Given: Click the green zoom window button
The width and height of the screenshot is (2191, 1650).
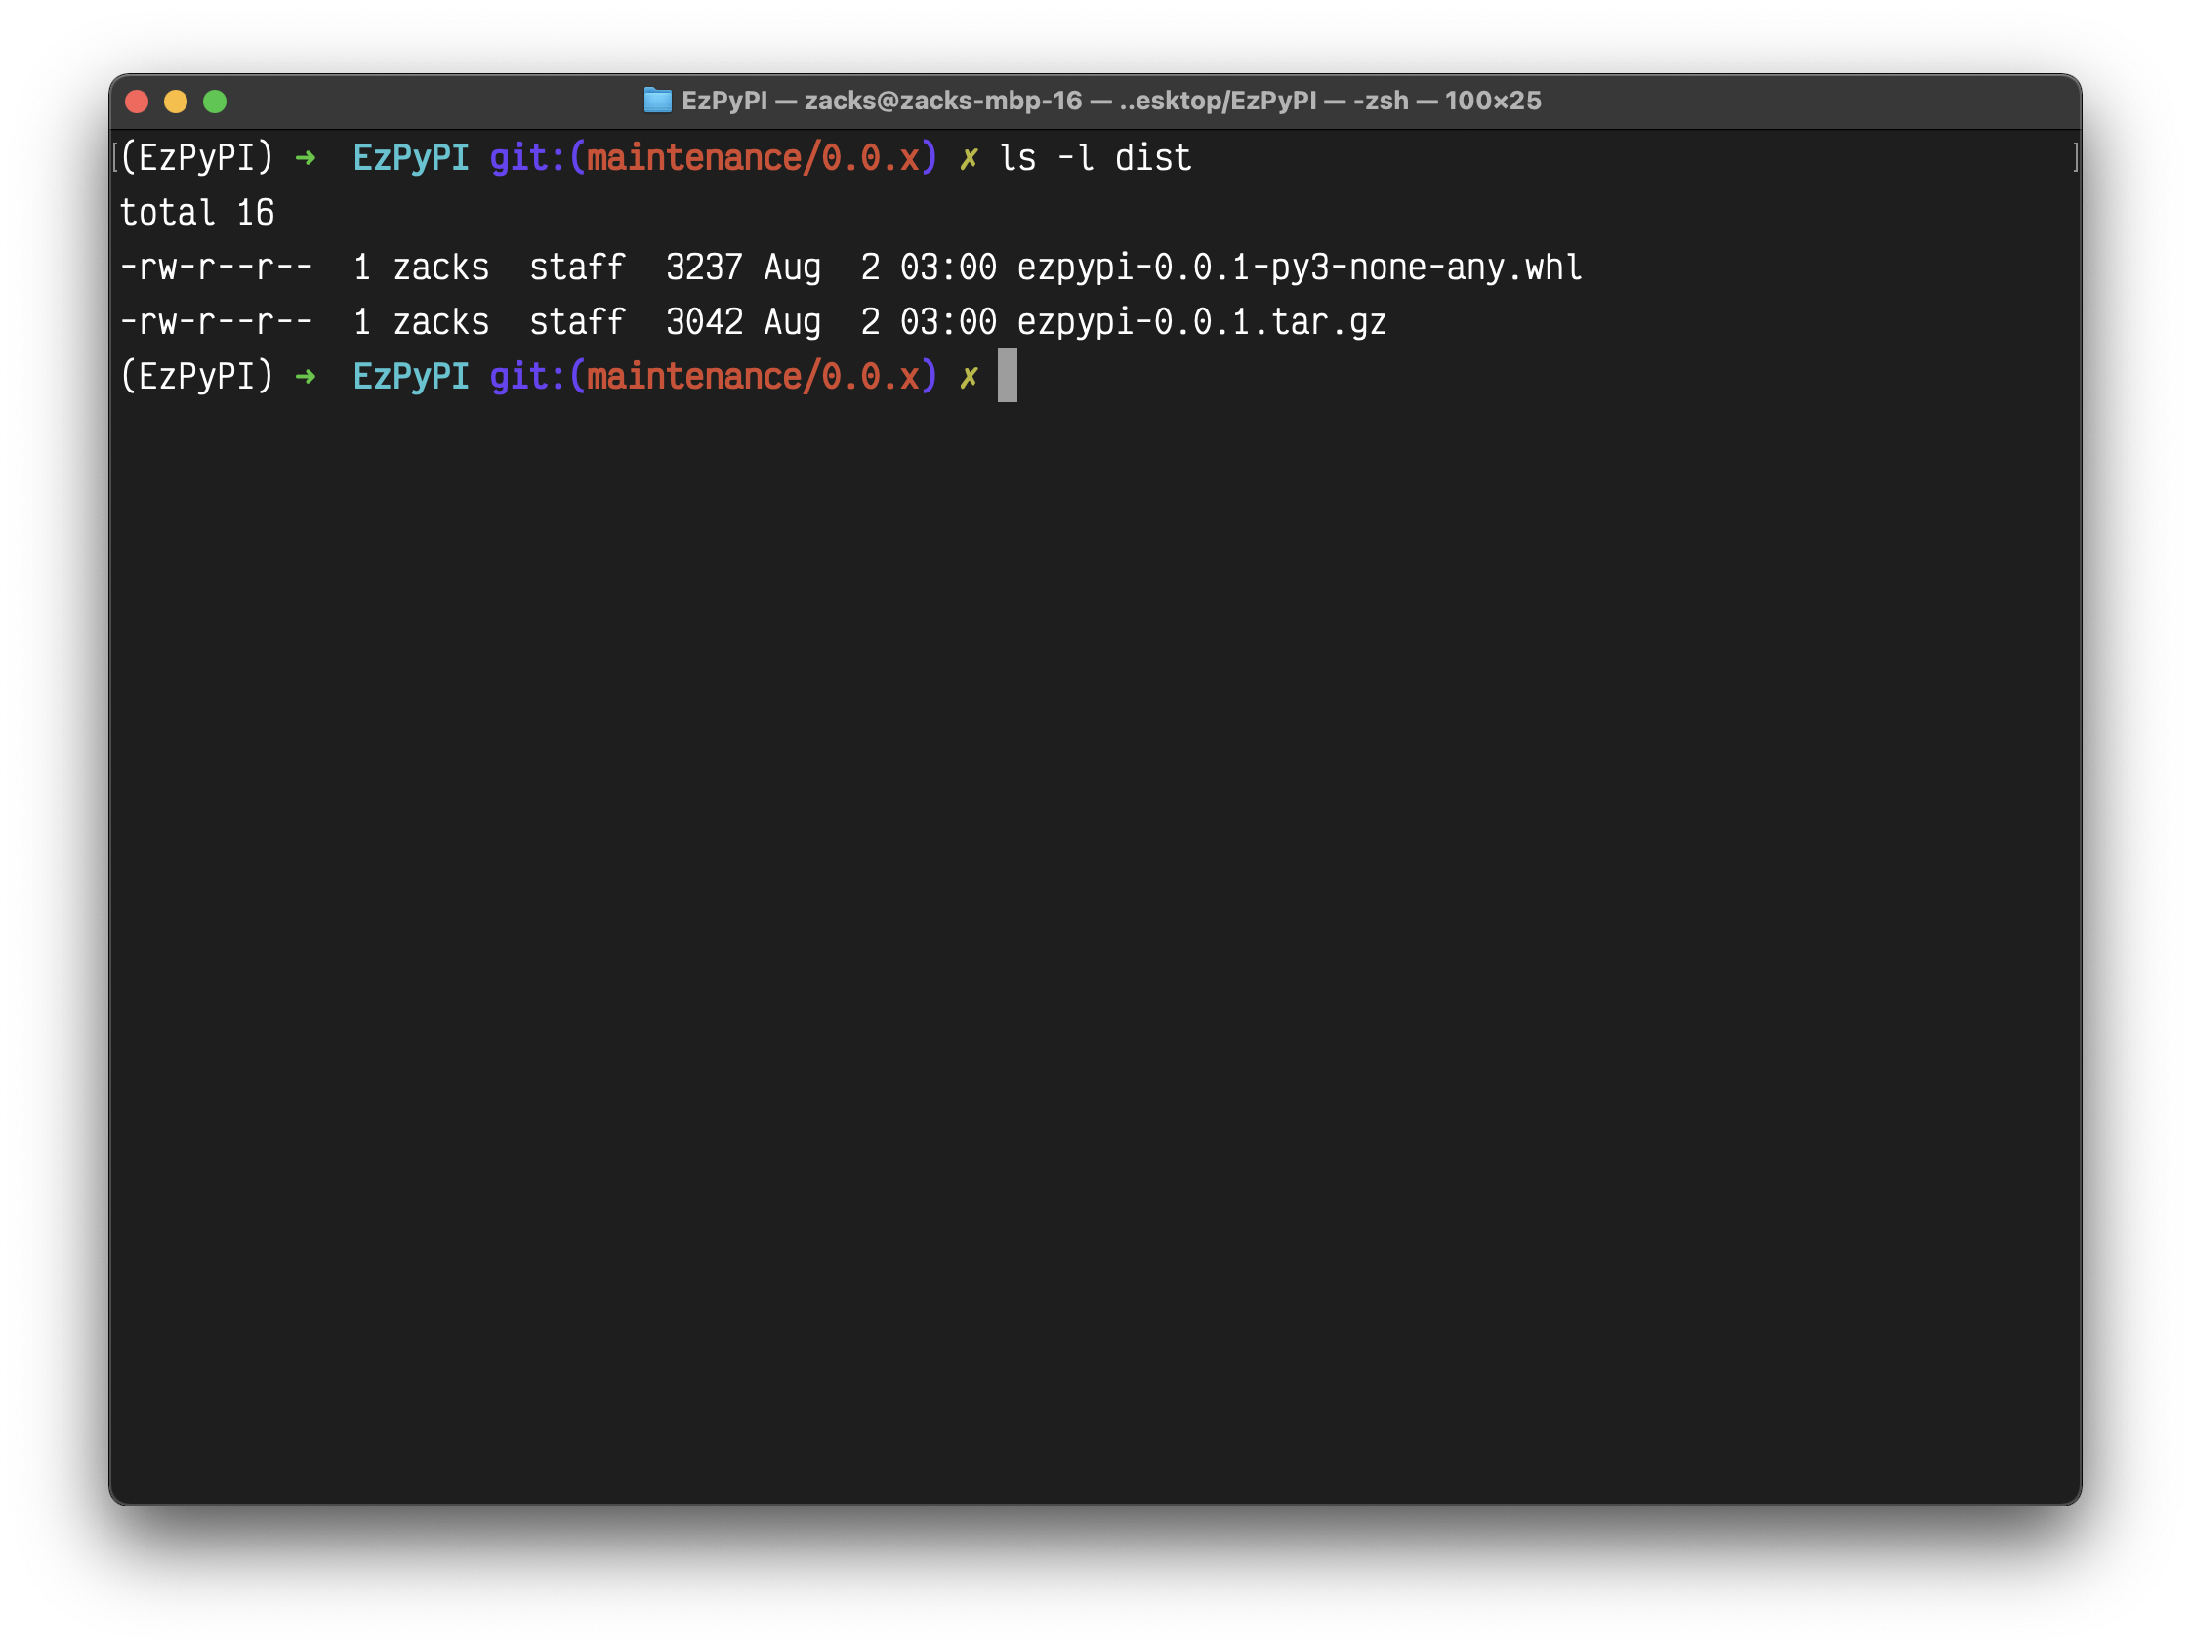Looking at the screenshot, I should 215,101.
